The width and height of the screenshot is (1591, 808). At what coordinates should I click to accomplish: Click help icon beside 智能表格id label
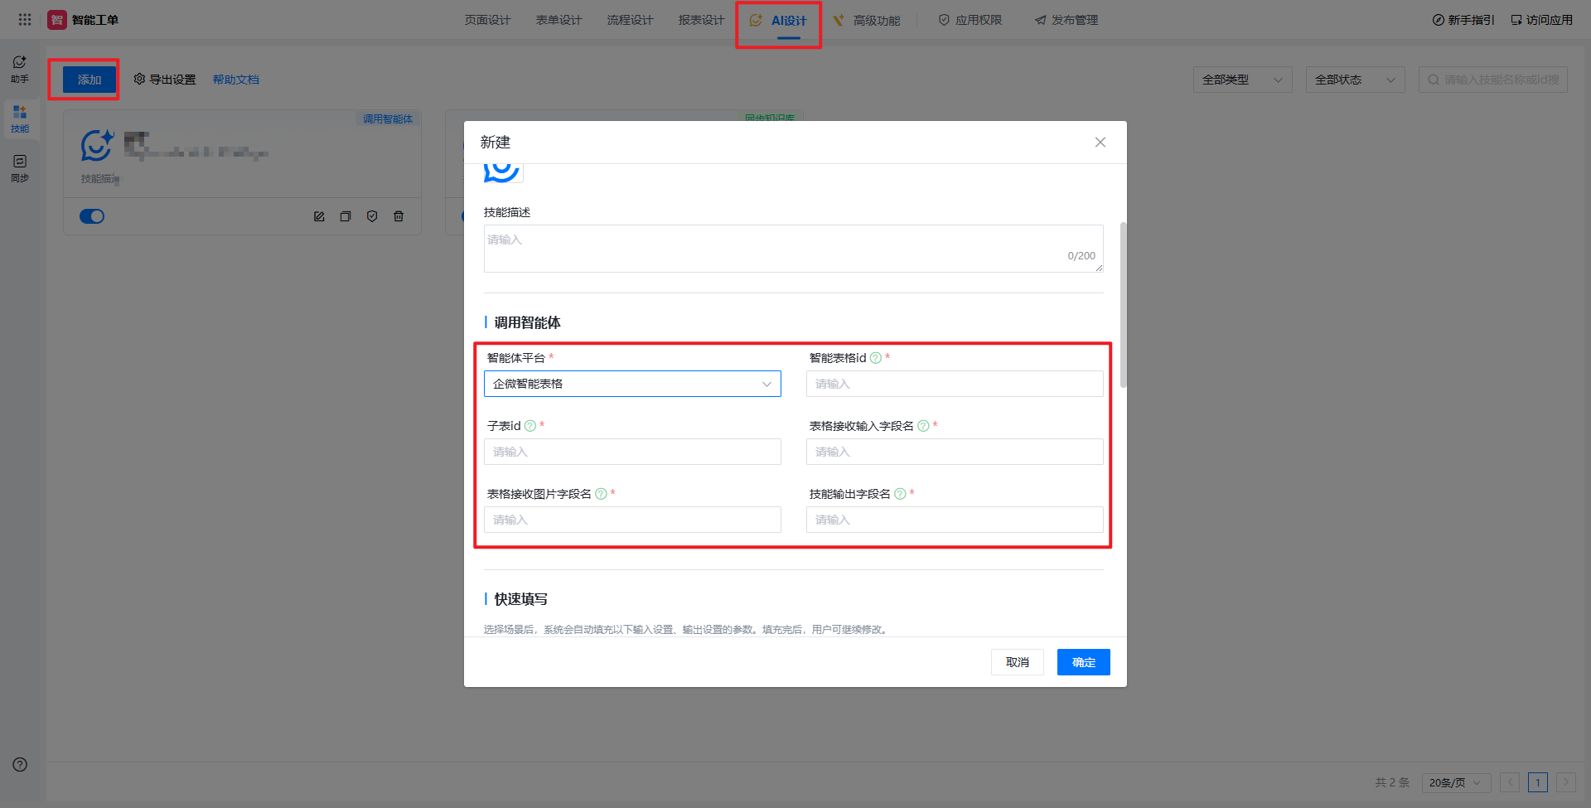[875, 358]
